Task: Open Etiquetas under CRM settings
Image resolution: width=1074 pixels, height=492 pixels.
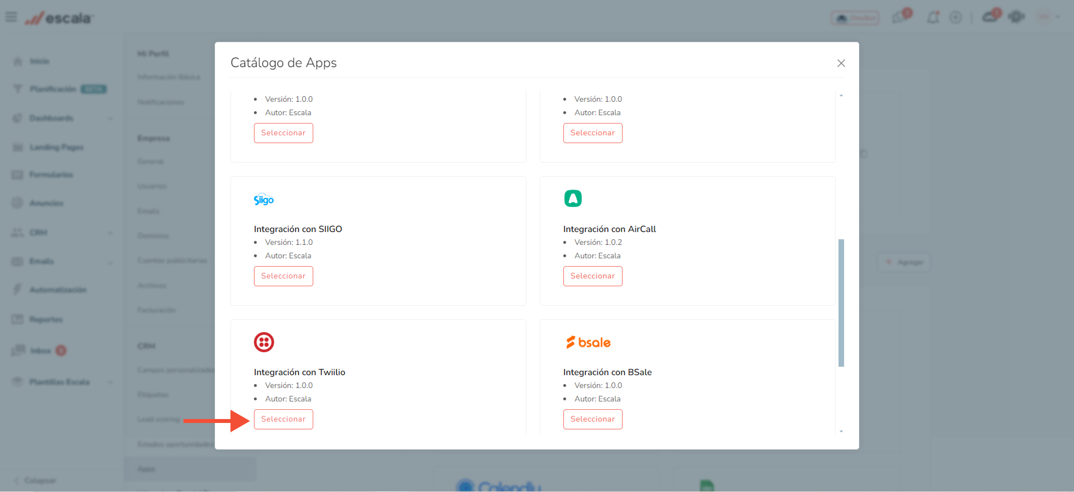Action: (153, 394)
